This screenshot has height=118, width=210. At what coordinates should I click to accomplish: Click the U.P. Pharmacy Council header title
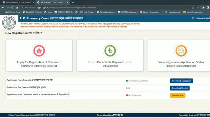[51, 18]
